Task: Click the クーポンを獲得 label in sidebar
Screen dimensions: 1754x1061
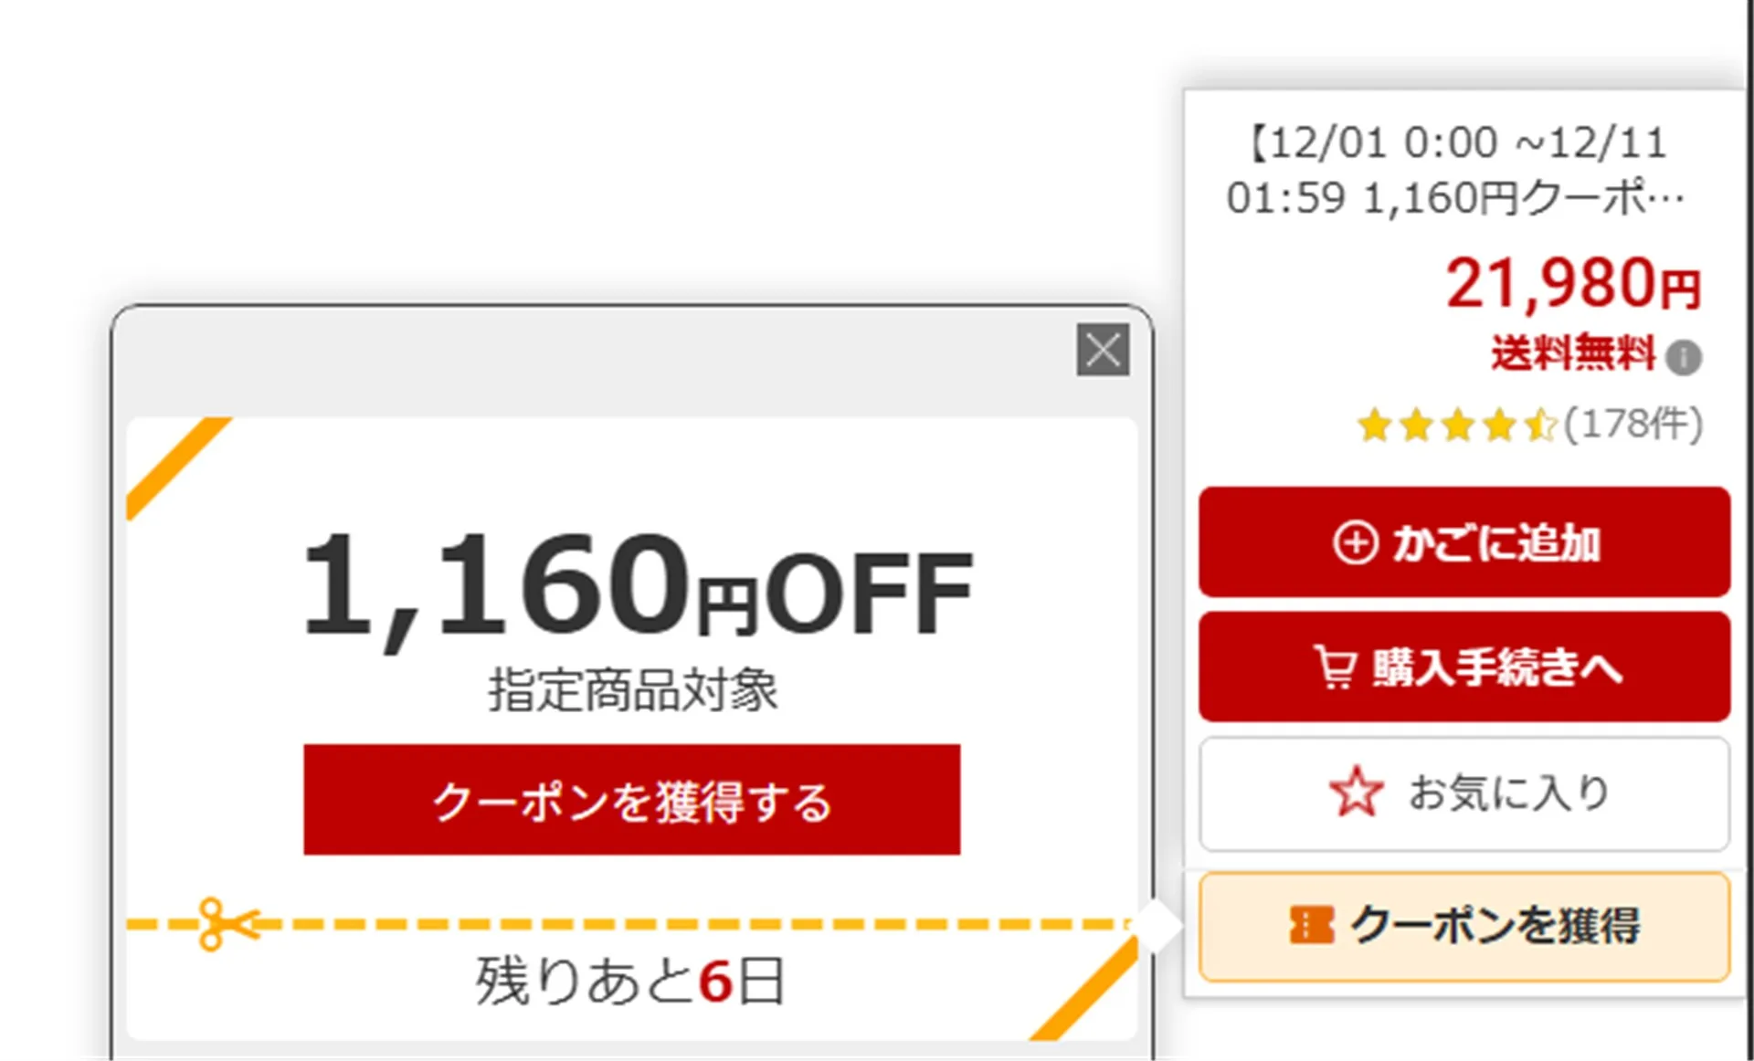Action: (1495, 925)
